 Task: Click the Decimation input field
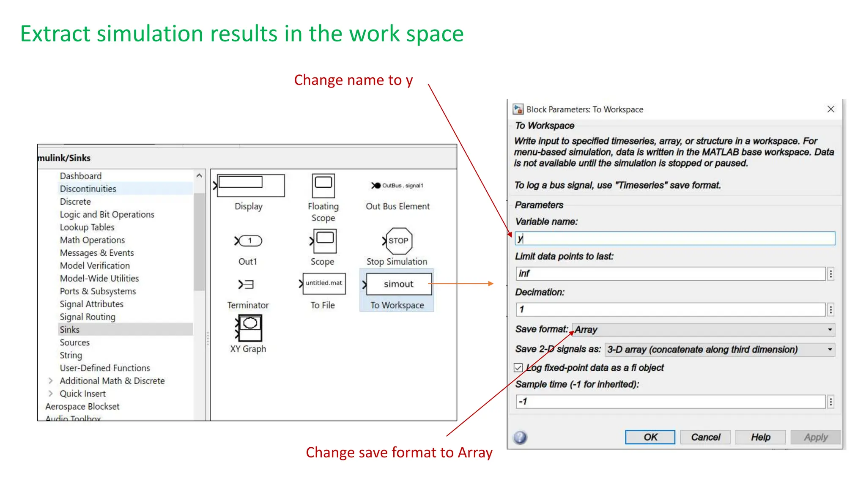tap(671, 310)
